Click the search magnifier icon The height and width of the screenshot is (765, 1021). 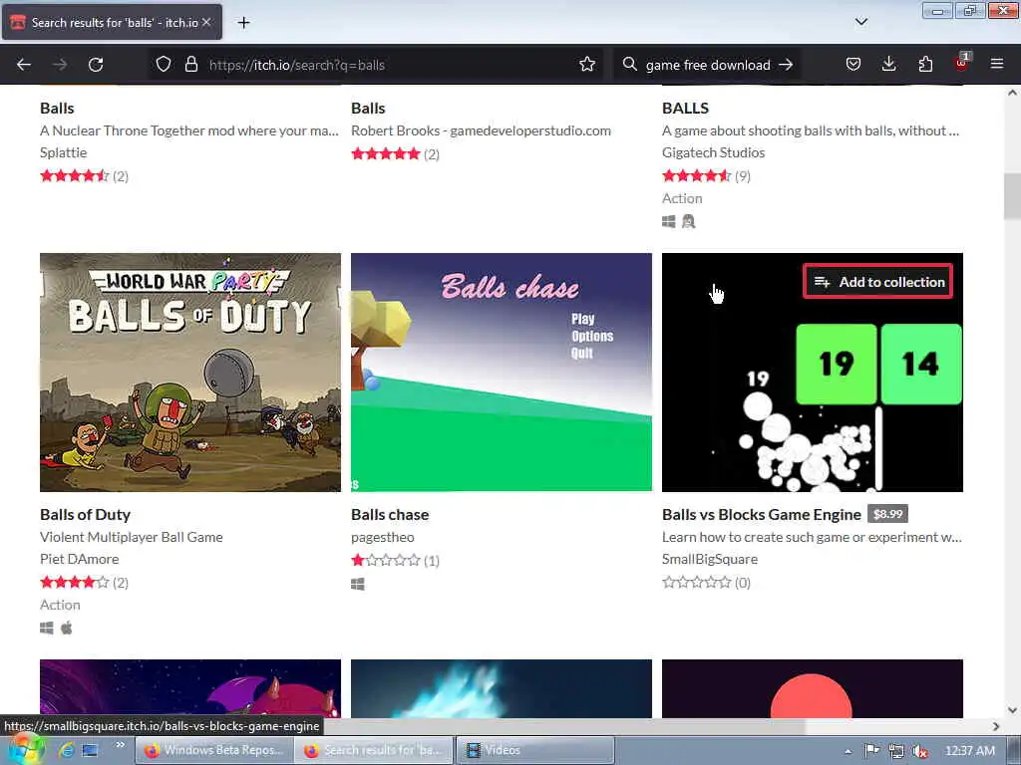[x=630, y=65]
